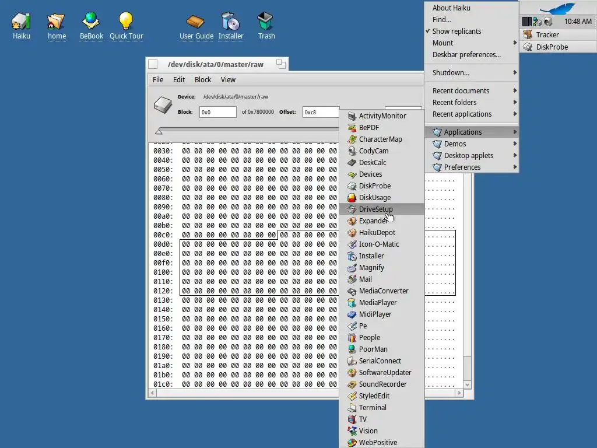
Task: Expand the Desktop applets submenu
Action: coord(472,155)
